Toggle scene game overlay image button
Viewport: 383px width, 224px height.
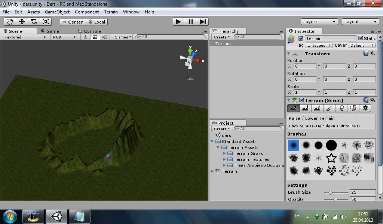click(95, 37)
